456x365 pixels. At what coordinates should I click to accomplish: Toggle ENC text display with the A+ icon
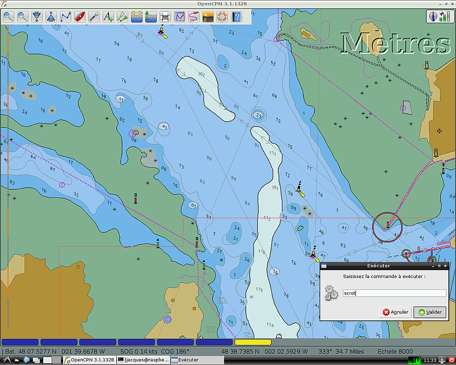coord(108,17)
